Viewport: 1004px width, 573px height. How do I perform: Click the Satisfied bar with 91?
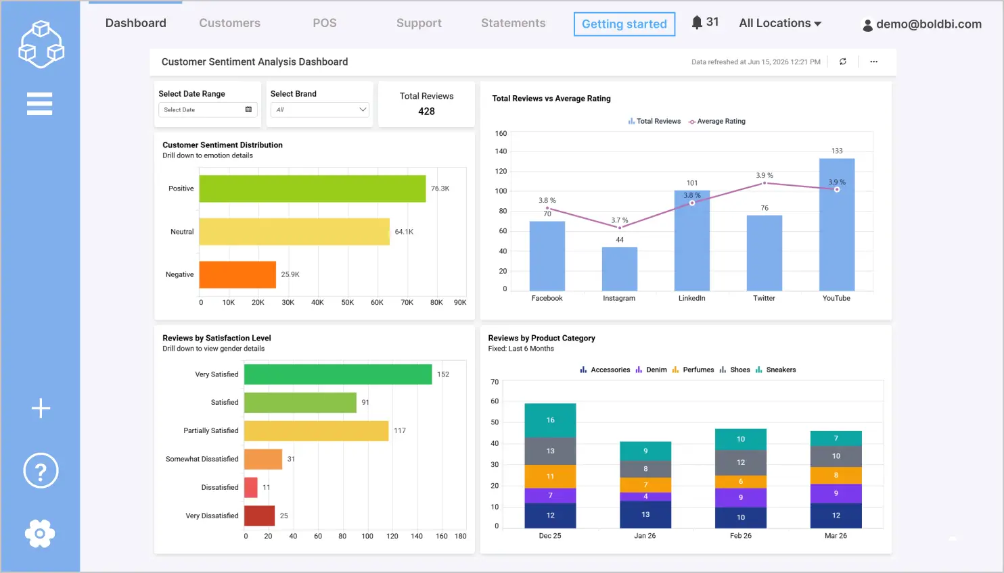click(300, 402)
